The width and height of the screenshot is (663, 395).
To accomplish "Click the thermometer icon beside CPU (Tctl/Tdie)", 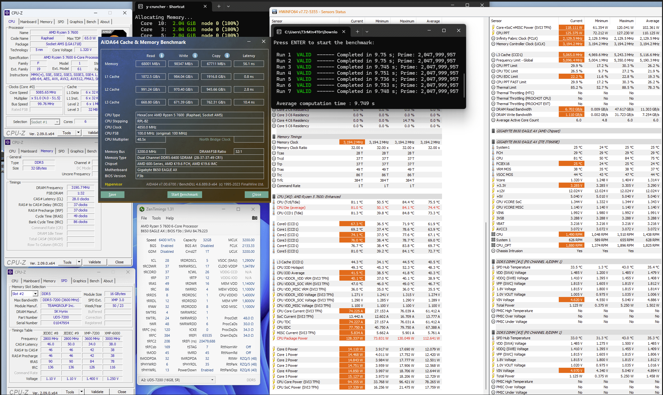I will tap(274, 202).
